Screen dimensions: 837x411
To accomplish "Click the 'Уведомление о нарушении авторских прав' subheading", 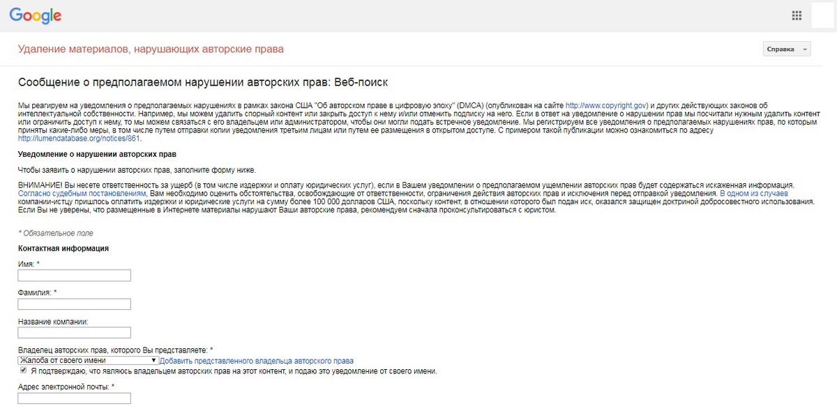I will pos(97,154).
